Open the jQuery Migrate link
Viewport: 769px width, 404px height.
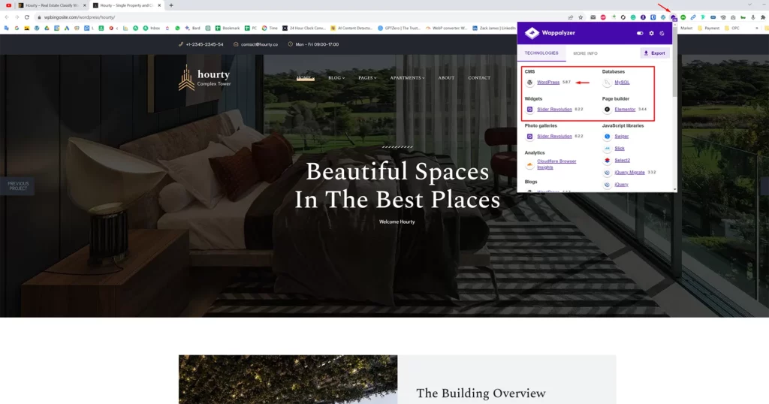[630, 173]
